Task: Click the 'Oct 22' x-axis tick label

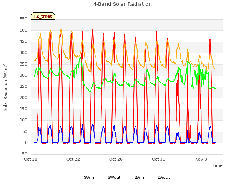Action: [x=73, y=159]
